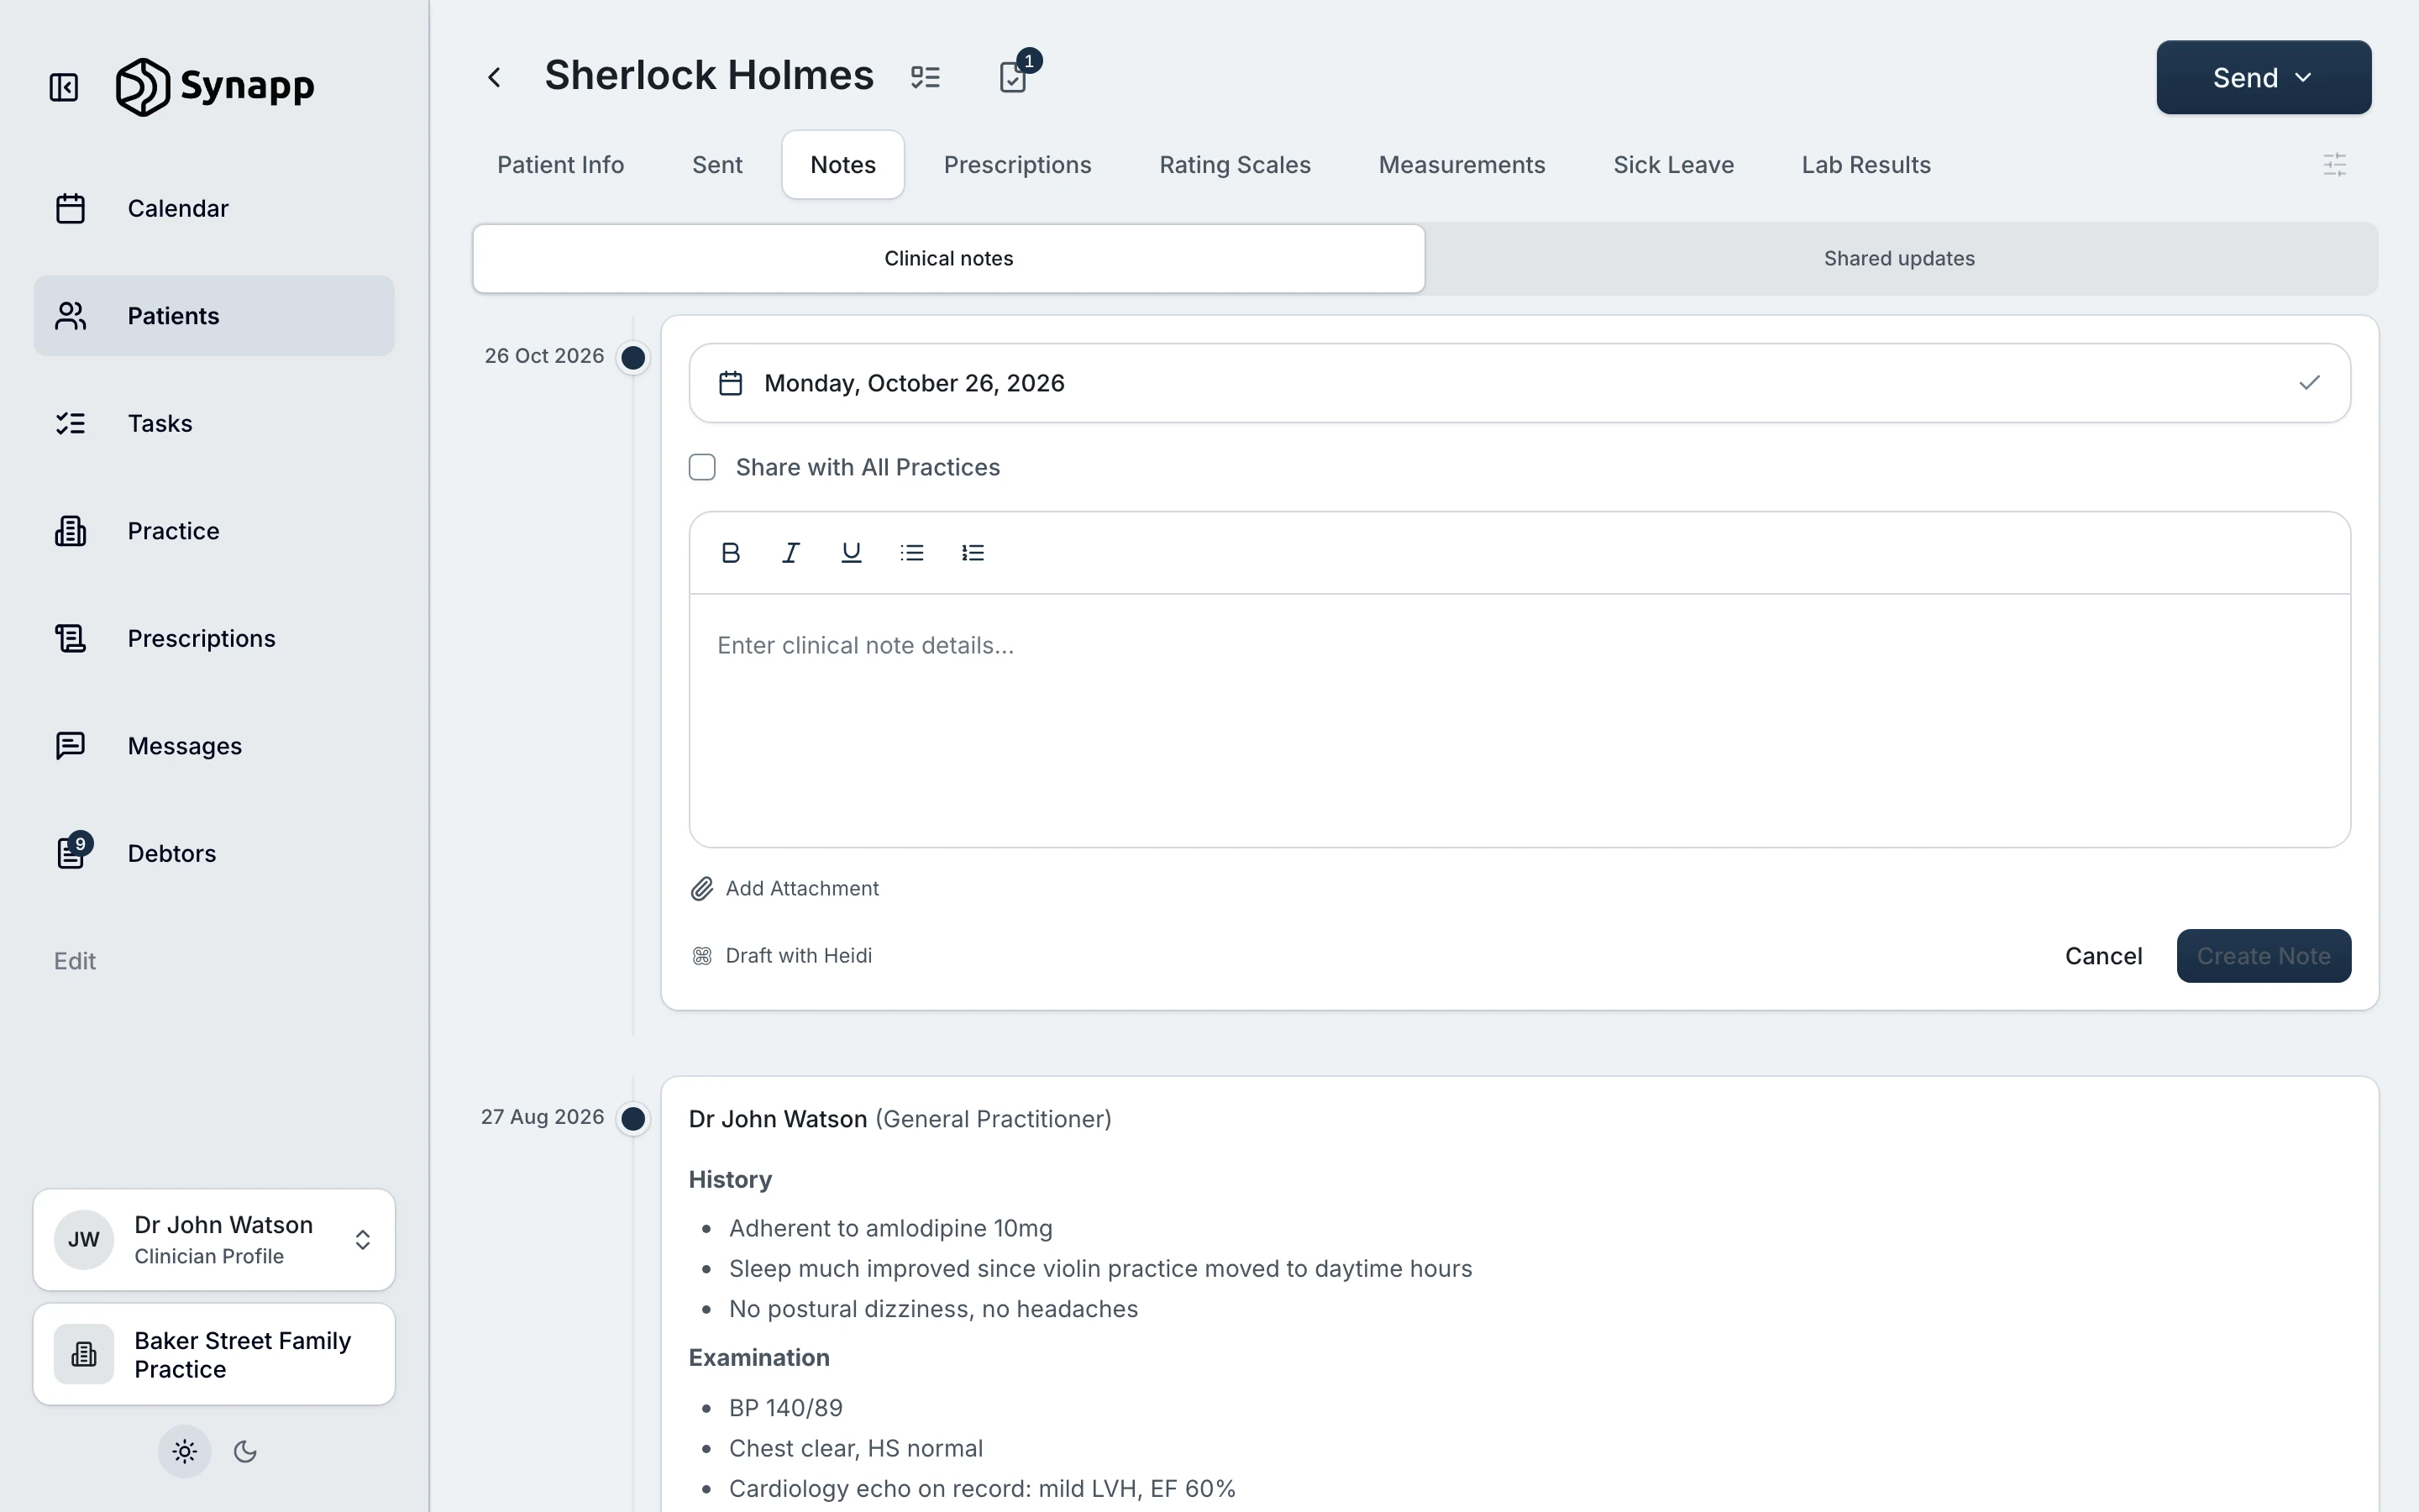Image resolution: width=2419 pixels, height=1512 pixels.
Task: Go to Tasks in sidebar
Action: coord(214,423)
